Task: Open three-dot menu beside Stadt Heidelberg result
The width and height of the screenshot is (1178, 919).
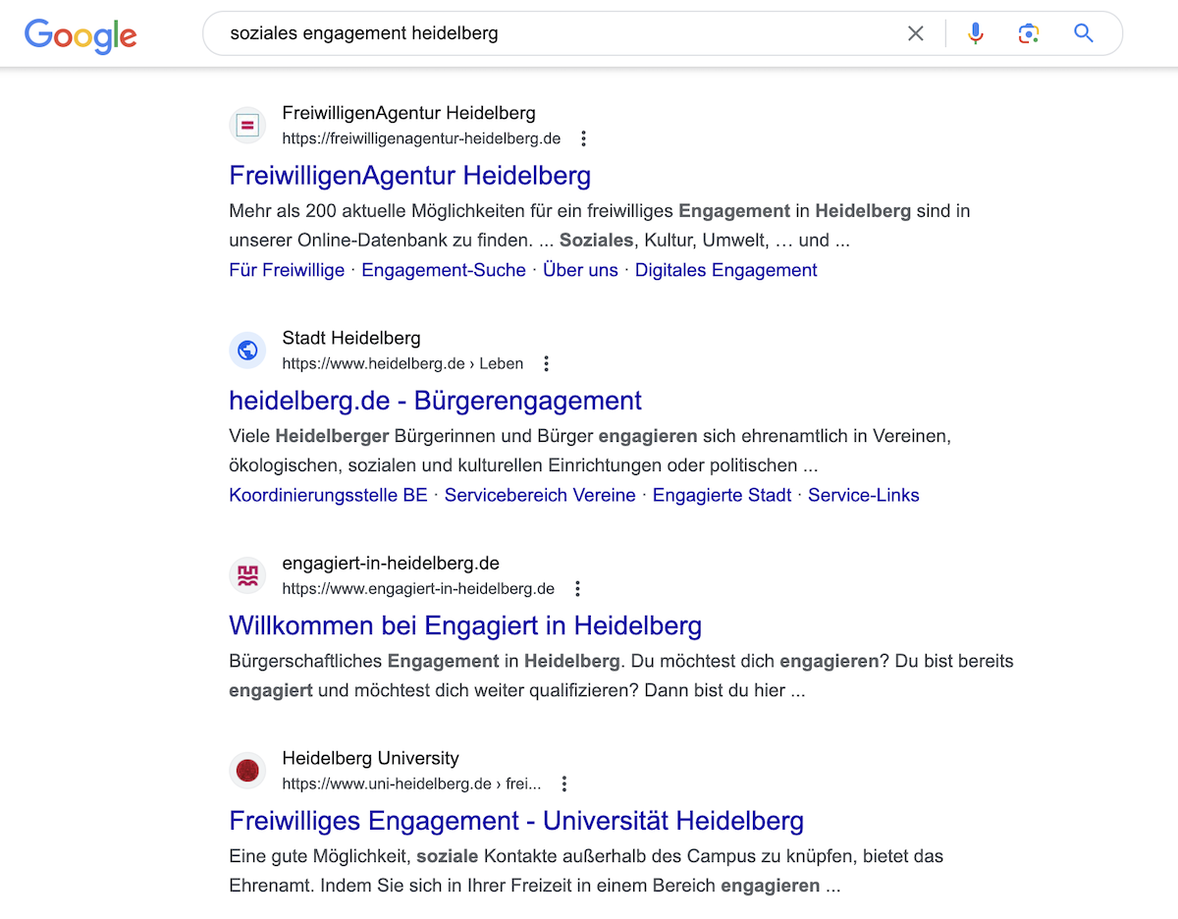Action: 547,363
